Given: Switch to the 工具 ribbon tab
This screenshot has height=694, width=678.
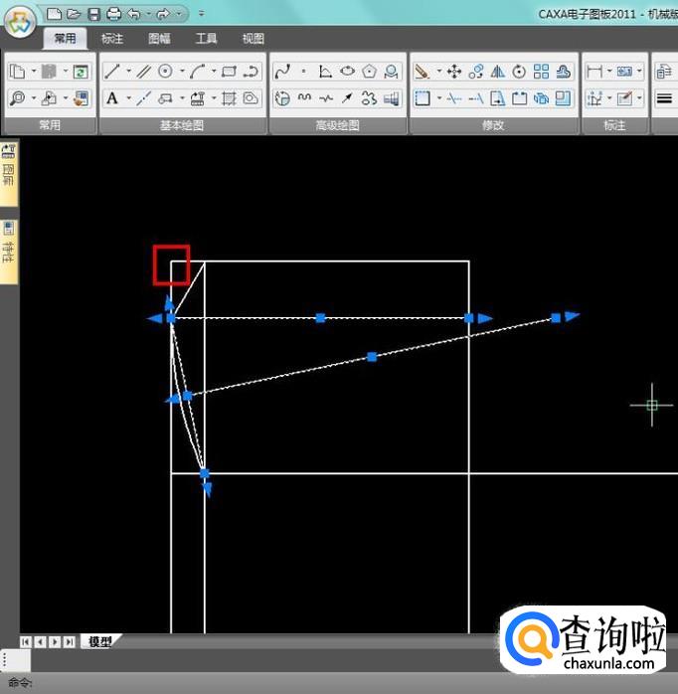Looking at the screenshot, I should [206, 39].
